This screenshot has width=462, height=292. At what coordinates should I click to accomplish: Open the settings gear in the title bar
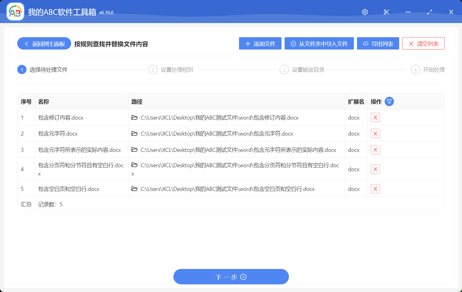tap(365, 12)
